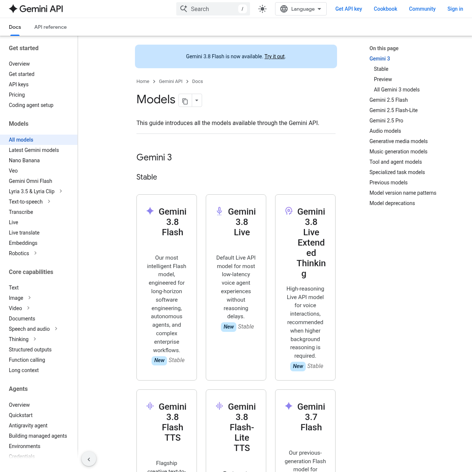Click the head icon on Live Extended Thinking card

coord(289,211)
